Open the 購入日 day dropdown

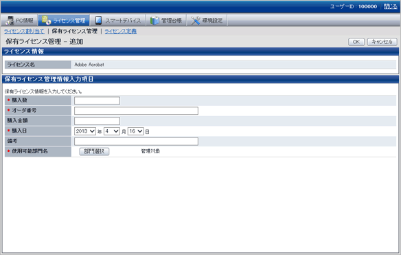coord(136,131)
